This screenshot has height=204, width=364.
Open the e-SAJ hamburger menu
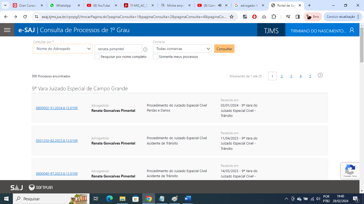pos(7,30)
